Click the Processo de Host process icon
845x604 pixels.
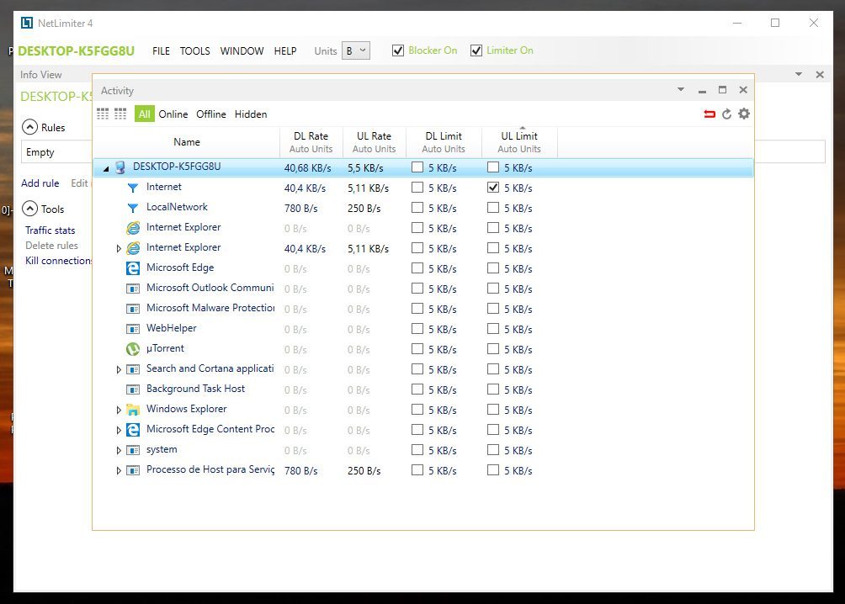[133, 470]
